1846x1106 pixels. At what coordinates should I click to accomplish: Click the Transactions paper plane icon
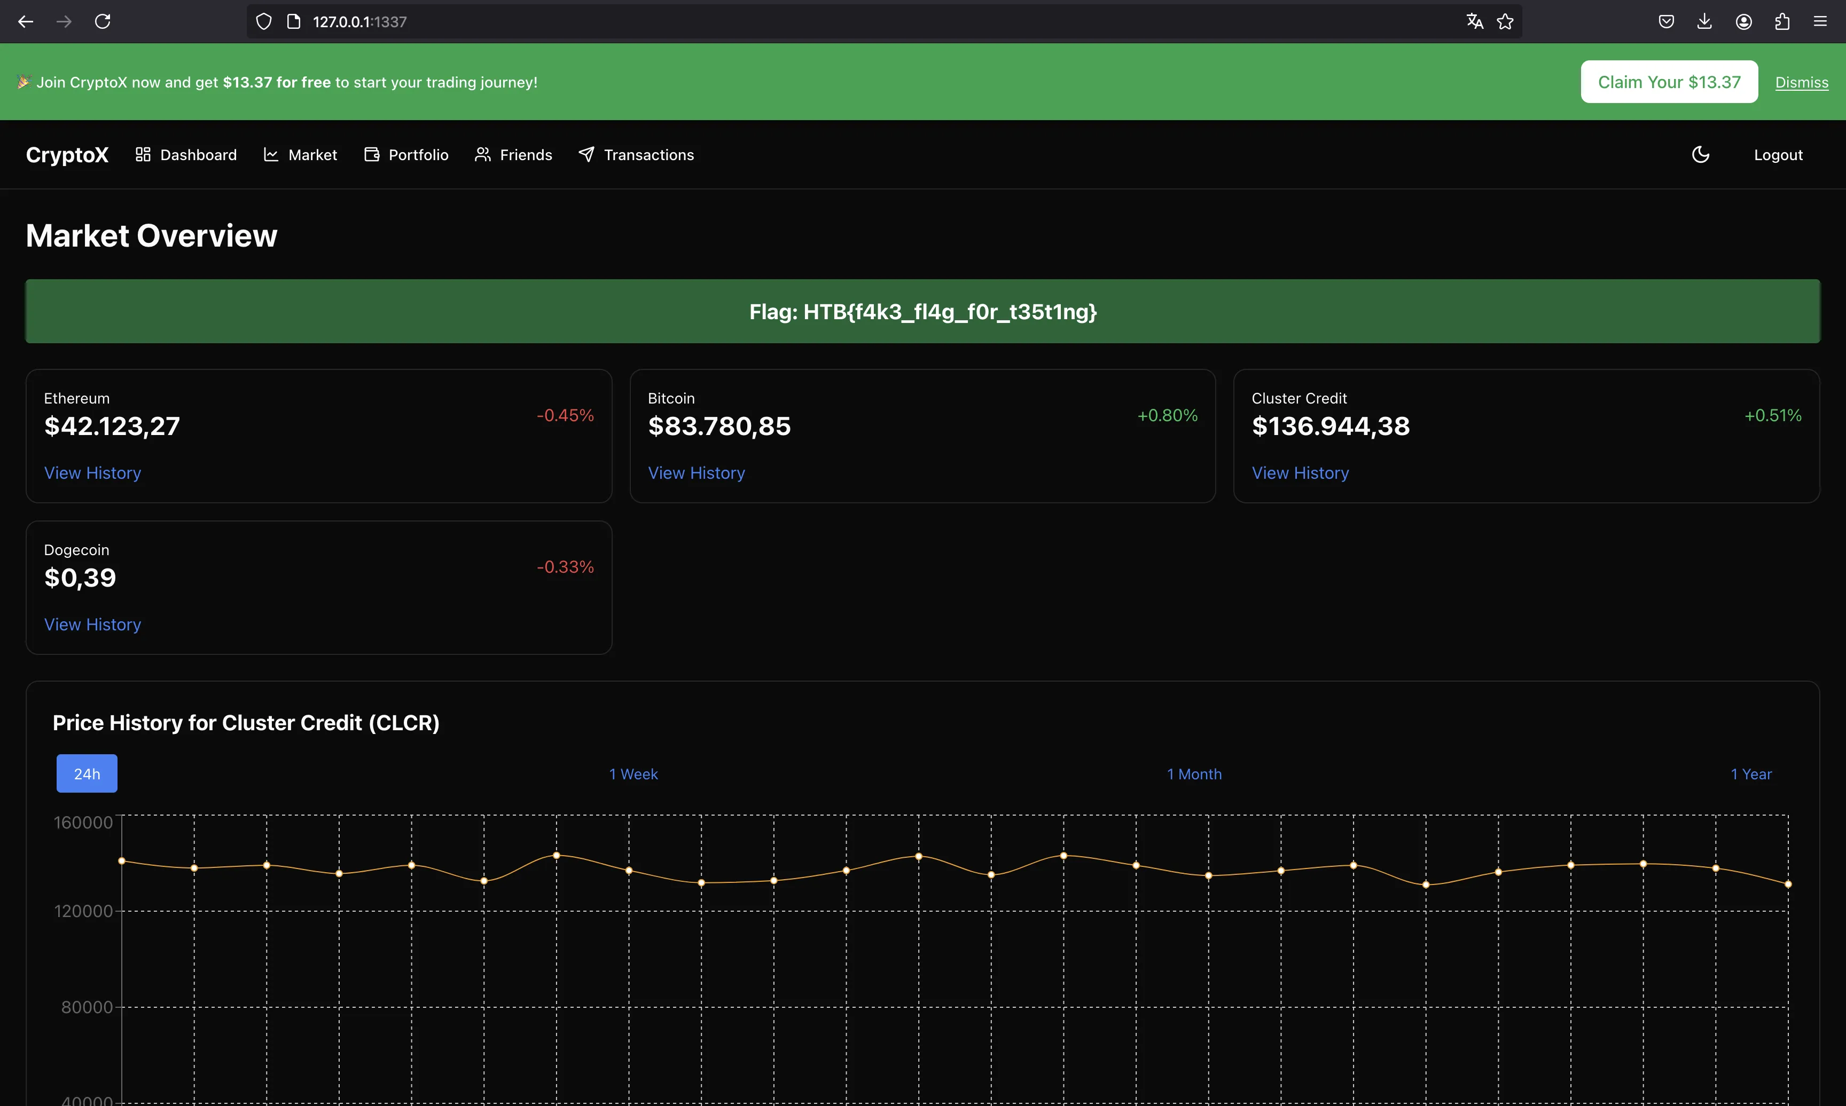pyautogui.click(x=586, y=154)
